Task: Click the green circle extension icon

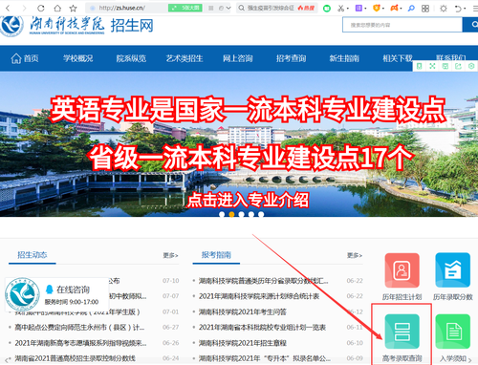Action: 327,9
